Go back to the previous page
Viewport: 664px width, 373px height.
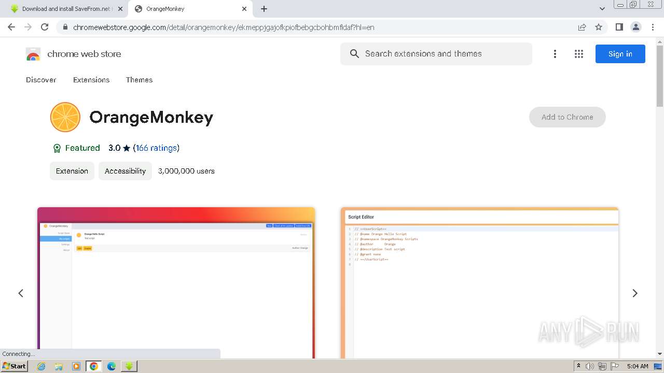pos(11,27)
